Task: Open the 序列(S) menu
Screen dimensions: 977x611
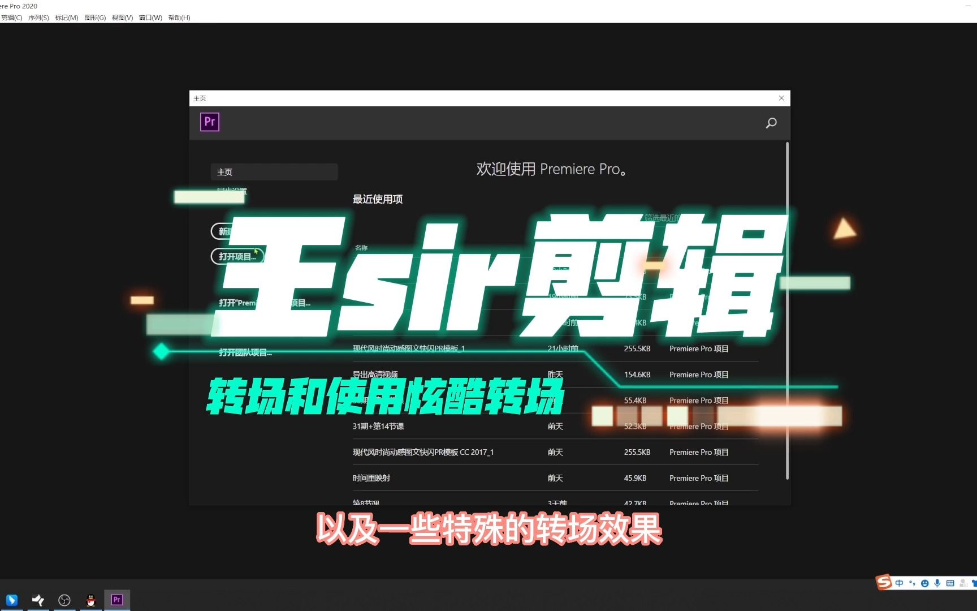Action: click(x=38, y=18)
